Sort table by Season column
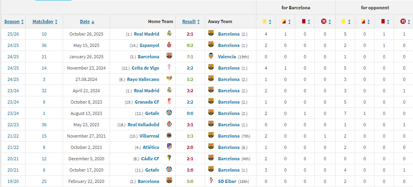 click(x=14, y=21)
